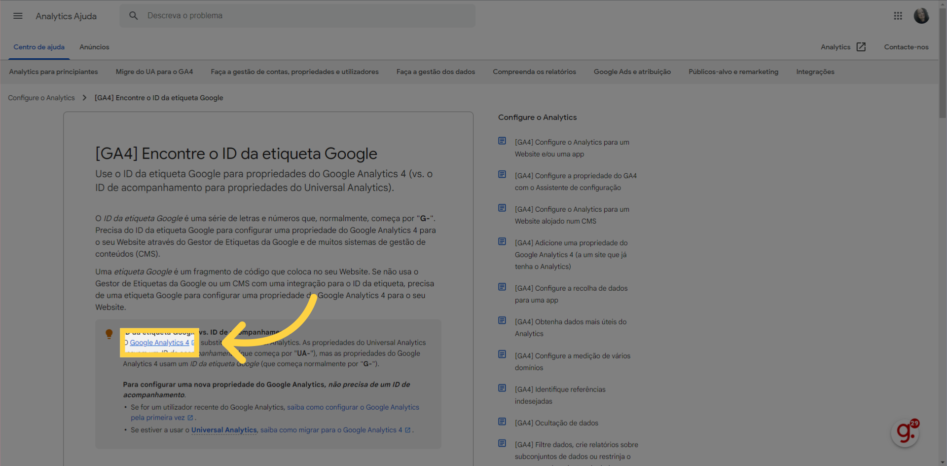947x466 pixels.
Task: Switch to the Anúncios tab
Action: (94, 47)
